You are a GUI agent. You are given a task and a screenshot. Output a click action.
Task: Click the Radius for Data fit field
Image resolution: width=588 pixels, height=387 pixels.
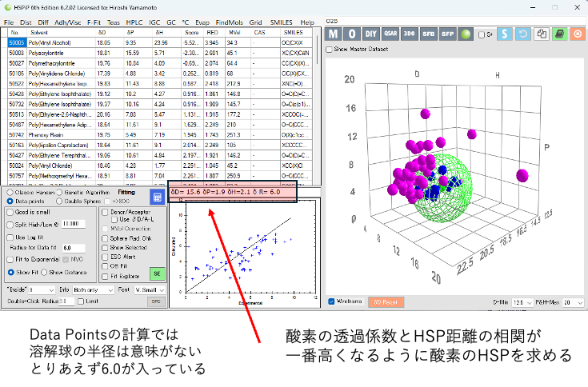(x=74, y=249)
